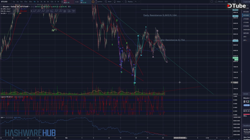Click the Mar label on the time axis
The image size is (250, 140).
66,138
